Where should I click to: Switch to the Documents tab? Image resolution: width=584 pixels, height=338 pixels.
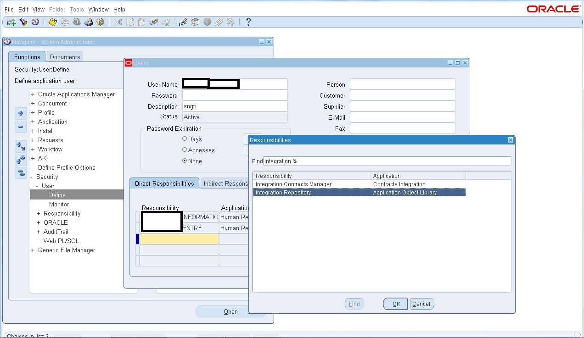(64, 57)
